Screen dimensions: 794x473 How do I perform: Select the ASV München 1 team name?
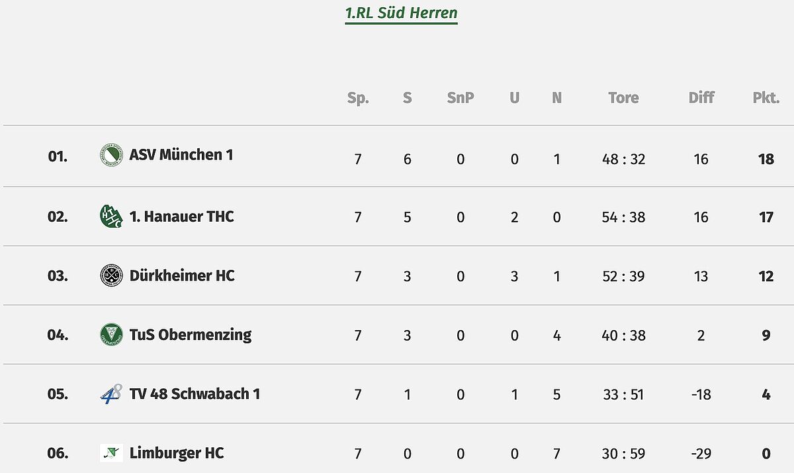click(x=181, y=155)
